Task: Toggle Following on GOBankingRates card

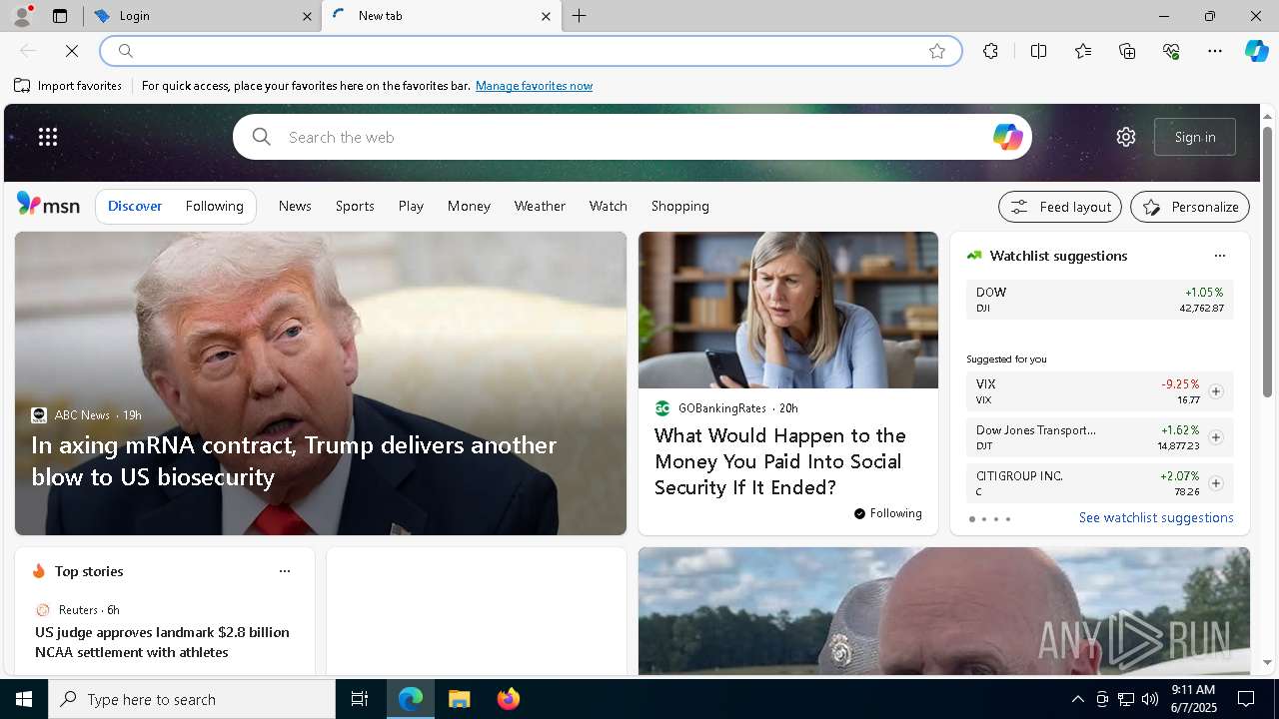Action: 887,513
